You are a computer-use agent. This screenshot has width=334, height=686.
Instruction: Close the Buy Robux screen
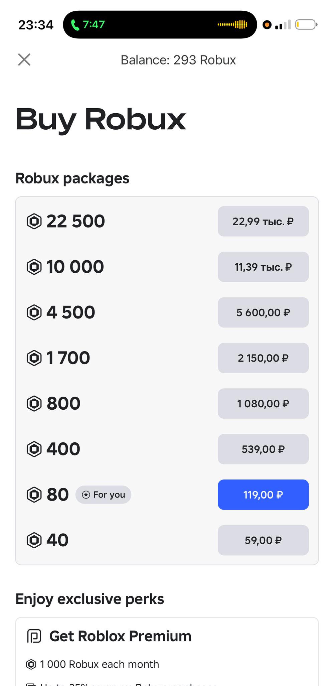point(24,60)
